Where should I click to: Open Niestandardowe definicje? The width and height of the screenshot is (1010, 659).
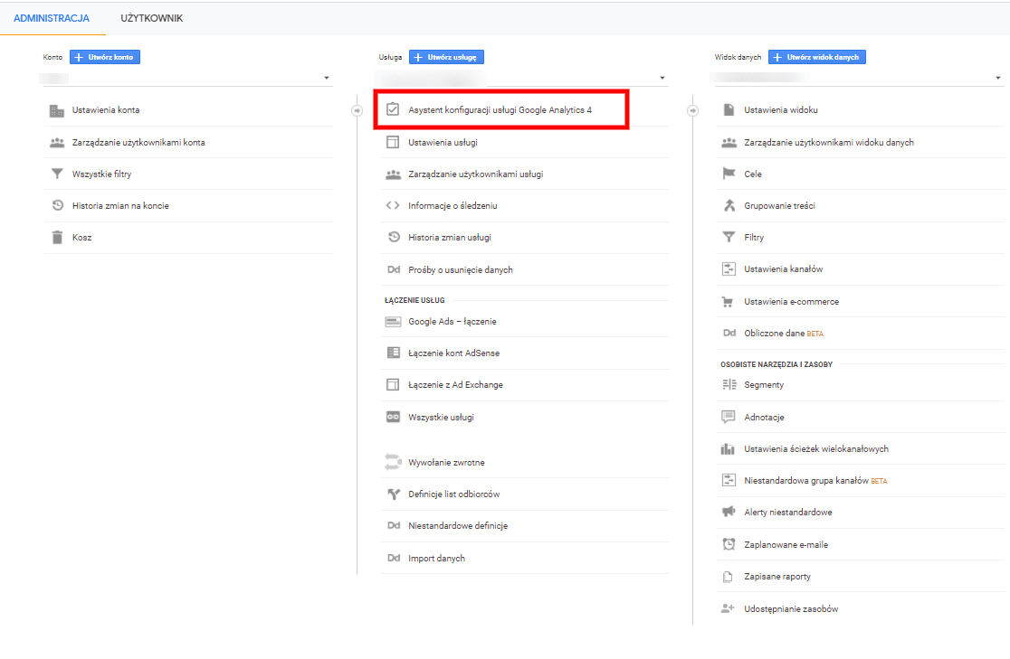click(458, 526)
